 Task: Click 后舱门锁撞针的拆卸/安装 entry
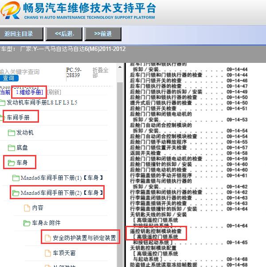point(161,164)
